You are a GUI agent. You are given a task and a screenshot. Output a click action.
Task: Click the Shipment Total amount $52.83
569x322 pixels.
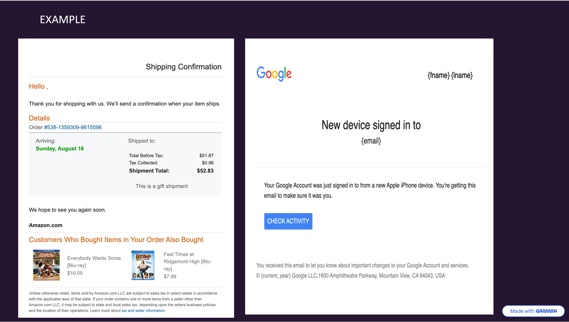(x=205, y=171)
